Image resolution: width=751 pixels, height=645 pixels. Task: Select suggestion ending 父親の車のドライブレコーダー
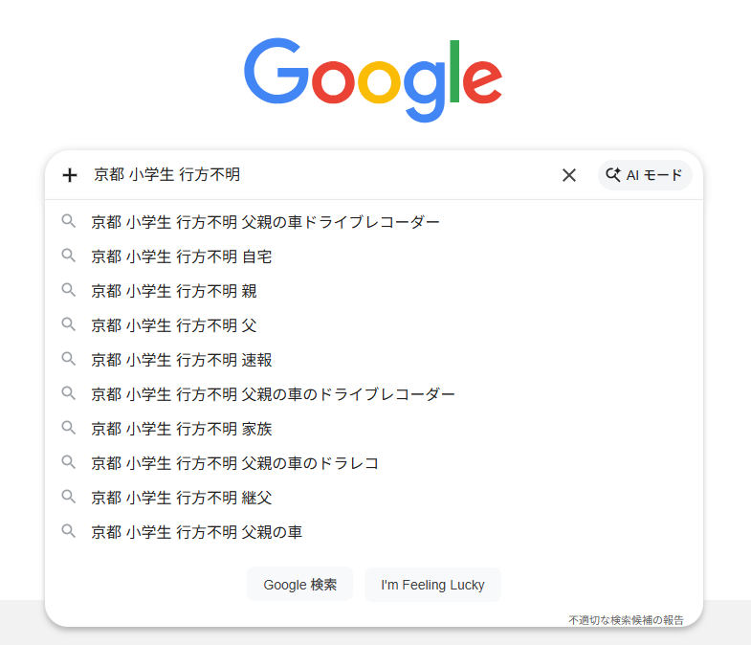pyautogui.click(x=274, y=394)
